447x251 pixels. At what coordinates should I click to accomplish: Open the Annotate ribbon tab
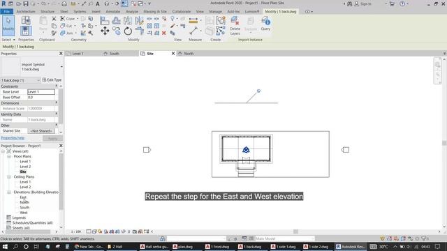113,11
